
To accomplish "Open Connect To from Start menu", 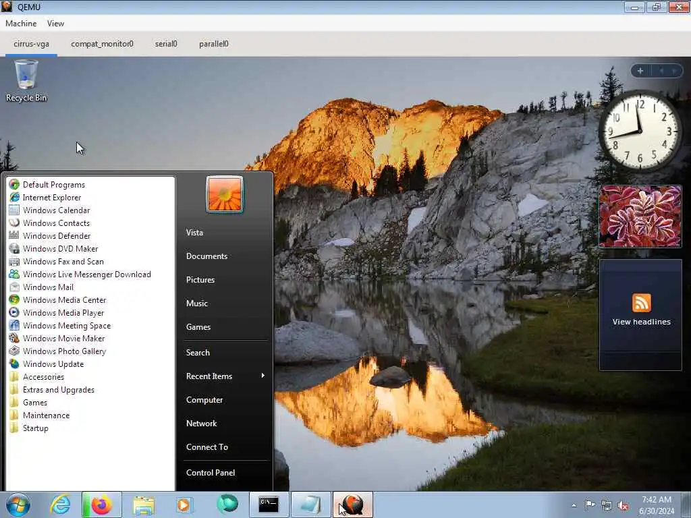I will pyautogui.click(x=206, y=447).
